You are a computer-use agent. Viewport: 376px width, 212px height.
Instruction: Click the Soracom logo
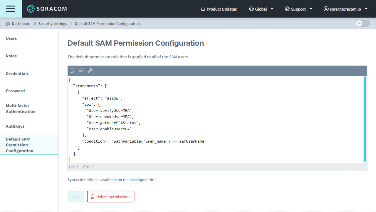pyautogui.click(x=47, y=9)
